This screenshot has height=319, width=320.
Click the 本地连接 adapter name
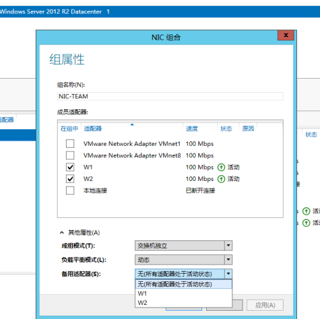click(95, 191)
